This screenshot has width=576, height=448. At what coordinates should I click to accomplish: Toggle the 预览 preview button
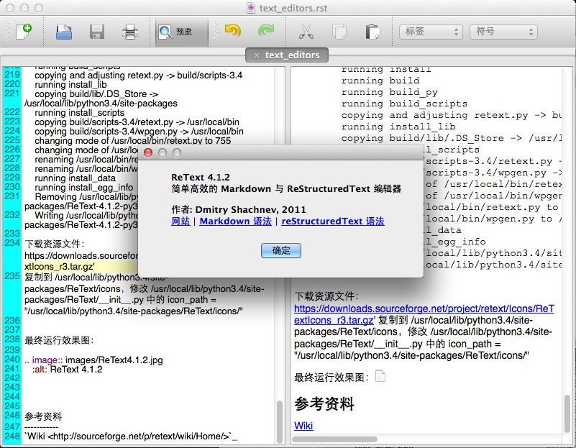[182, 32]
